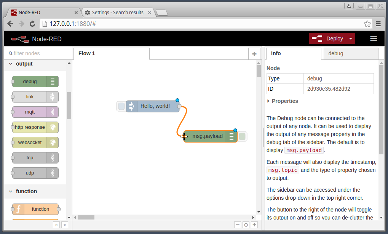Go forward in browser history
Image resolution: width=388 pixels, height=234 pixels.
(x=21, y=24)
